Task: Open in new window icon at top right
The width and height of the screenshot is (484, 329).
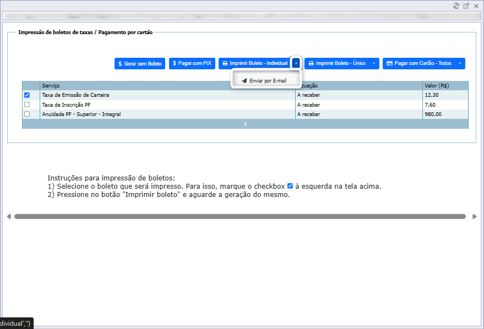Action: point(466,6)
